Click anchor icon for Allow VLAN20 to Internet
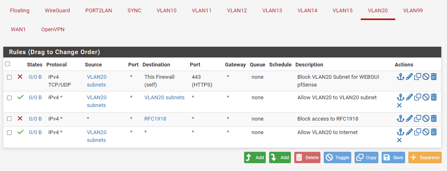The height and width of the screenshot is (171, 447). [x=401, y=132]
